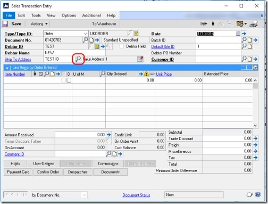Click the Qty Ordered blue expansion arrow
Image resolution: width=268 pixels, height=204 pixels.
[x=141, y=74]
